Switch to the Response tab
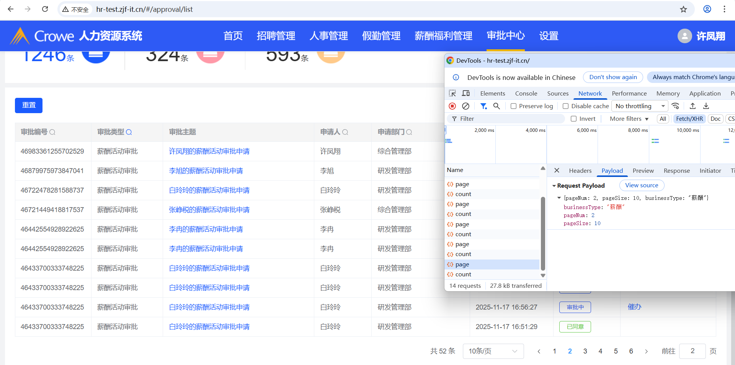735x365 pixels. [x=676, y=170]
